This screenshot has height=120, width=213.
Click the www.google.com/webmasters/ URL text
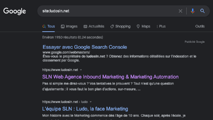click(x=66, y=52)
